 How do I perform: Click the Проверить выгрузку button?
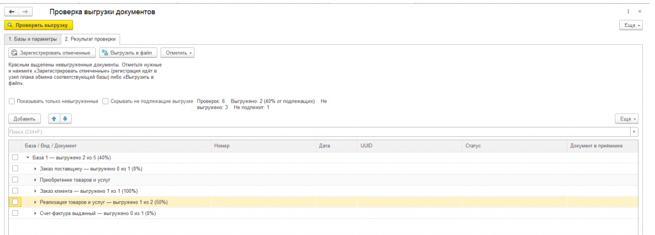[x=38, y=25]
